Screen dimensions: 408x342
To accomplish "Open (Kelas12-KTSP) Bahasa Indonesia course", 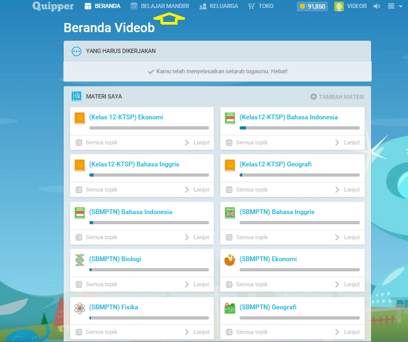I will pos(289,117).
